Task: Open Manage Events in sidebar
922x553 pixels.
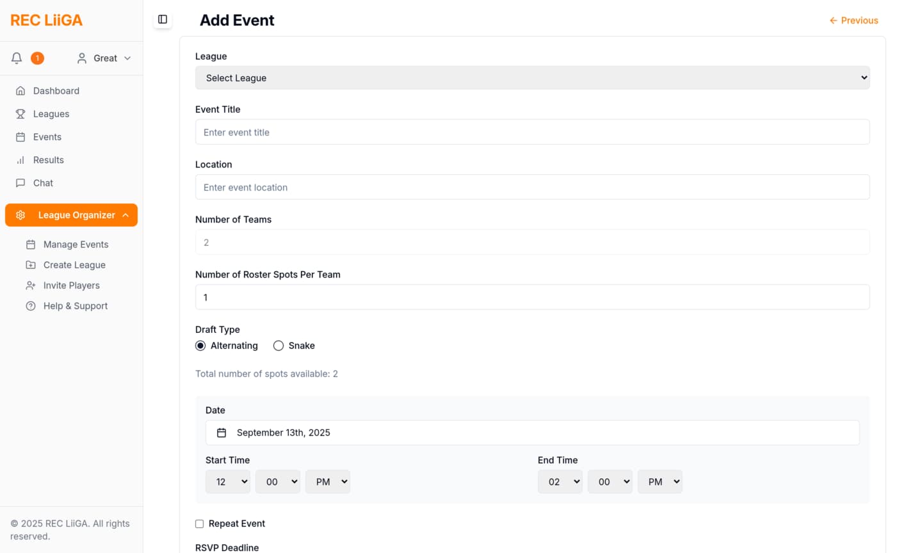Action: 76,244
